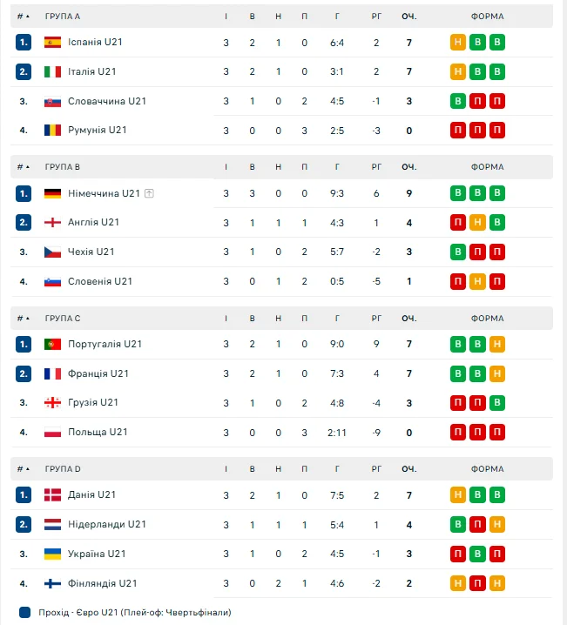Sort Група A by rank arrow
The image size is (567, 625).
pos(27,17)
